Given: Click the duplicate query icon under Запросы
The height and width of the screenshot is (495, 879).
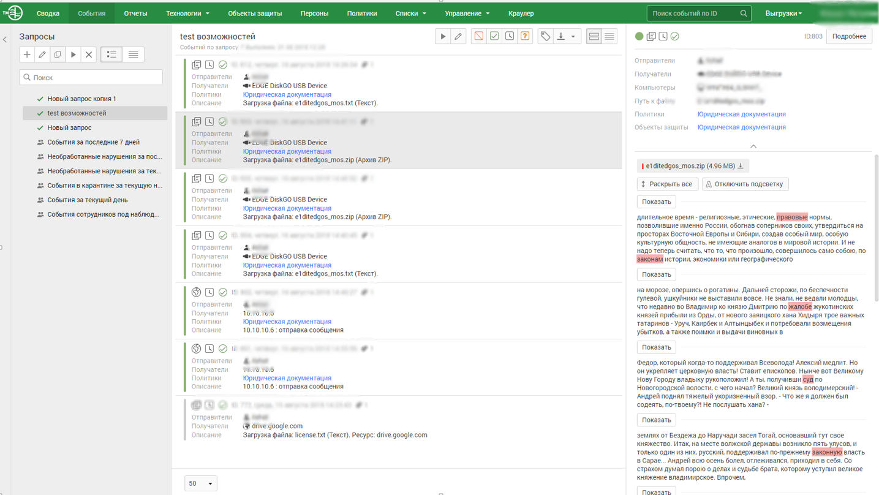Looking at the screenshot, I should 58,55.
